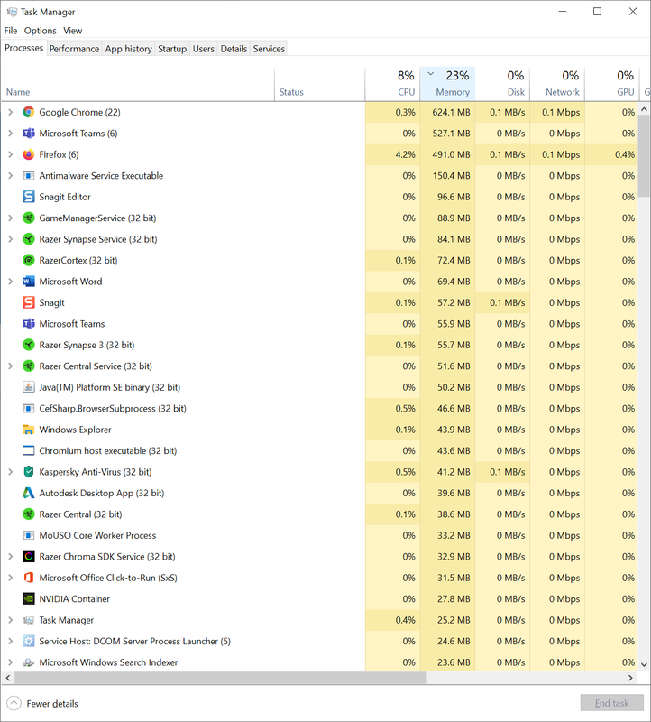Click the Razer Synapse 3 icon

click(x=29, y=345)
